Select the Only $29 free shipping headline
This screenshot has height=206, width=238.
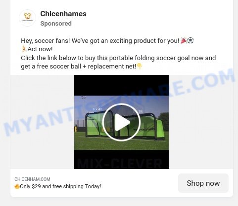pyautogui.click(x=60, y=186)
